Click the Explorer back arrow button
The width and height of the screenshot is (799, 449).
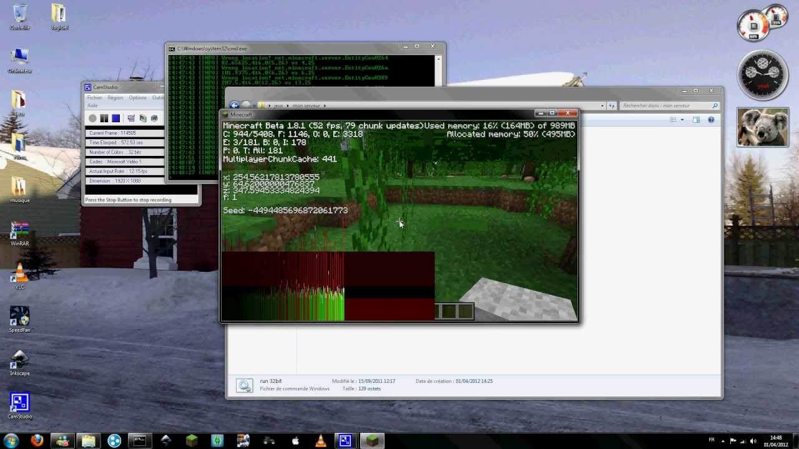pos(235,105)
